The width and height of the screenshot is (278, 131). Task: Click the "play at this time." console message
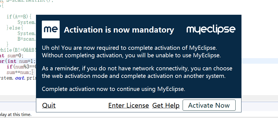coord(16,114)
